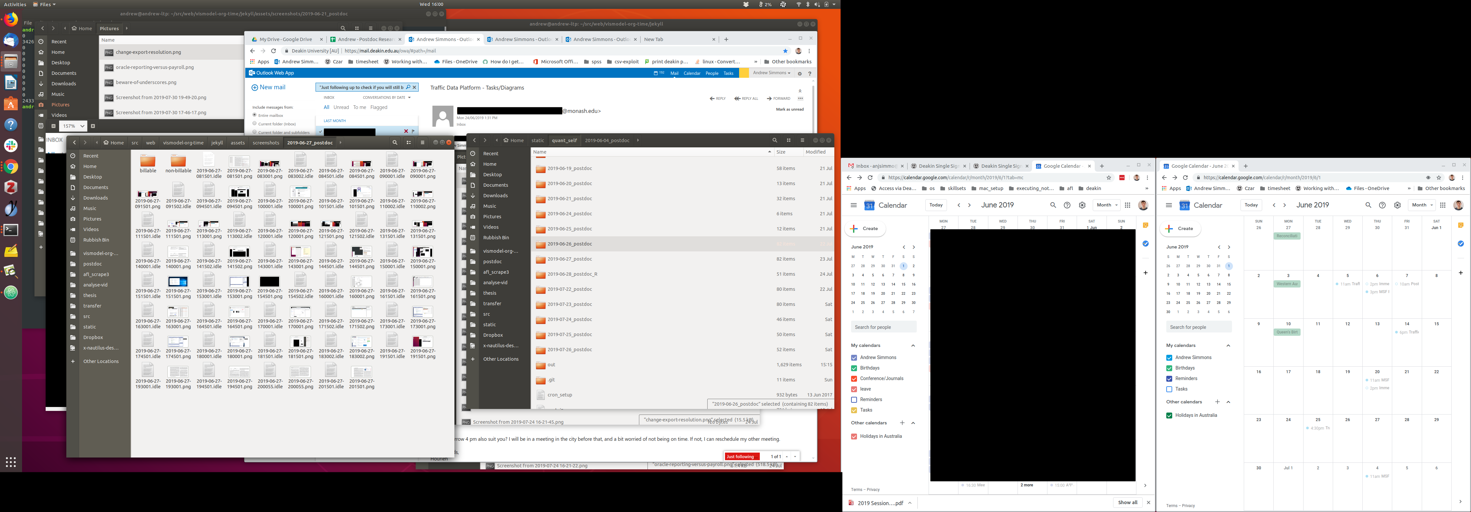Viewport: 1471px width, 512px height.
Task: Open Outlook Web App settings gear
Action: pyautogui.click(x=800, y=73)
